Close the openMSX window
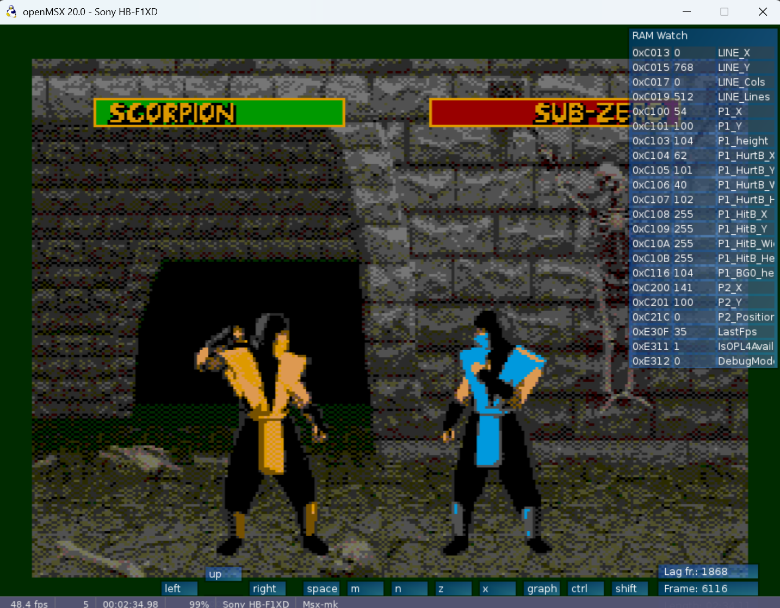Screen dimensions: 780x608 pyautogui.click(x=763, y=11)
